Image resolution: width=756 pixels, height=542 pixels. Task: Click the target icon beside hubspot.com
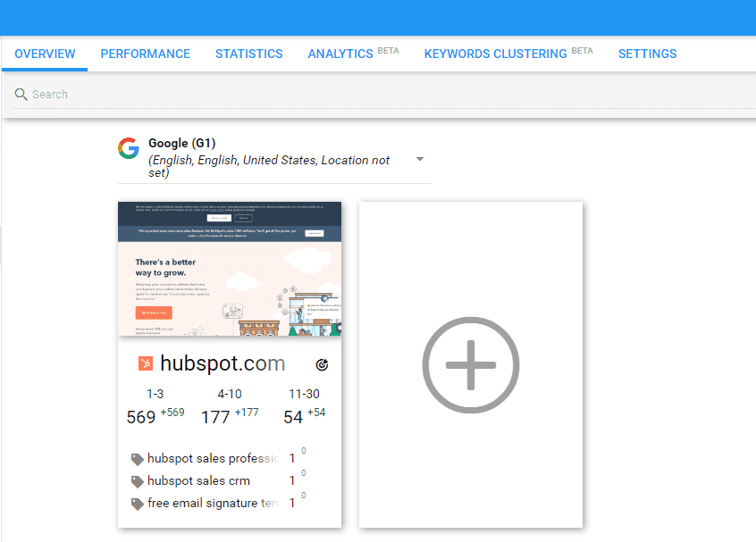coord(322,364)
